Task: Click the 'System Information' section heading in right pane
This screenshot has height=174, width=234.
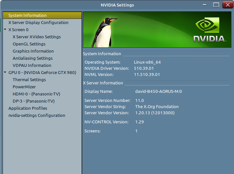Action: [102, 54]
